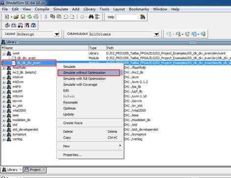Screen dimensions: 231x178
Task: Select the mc2_lib (empty) library row
Action: coord(25,73)
